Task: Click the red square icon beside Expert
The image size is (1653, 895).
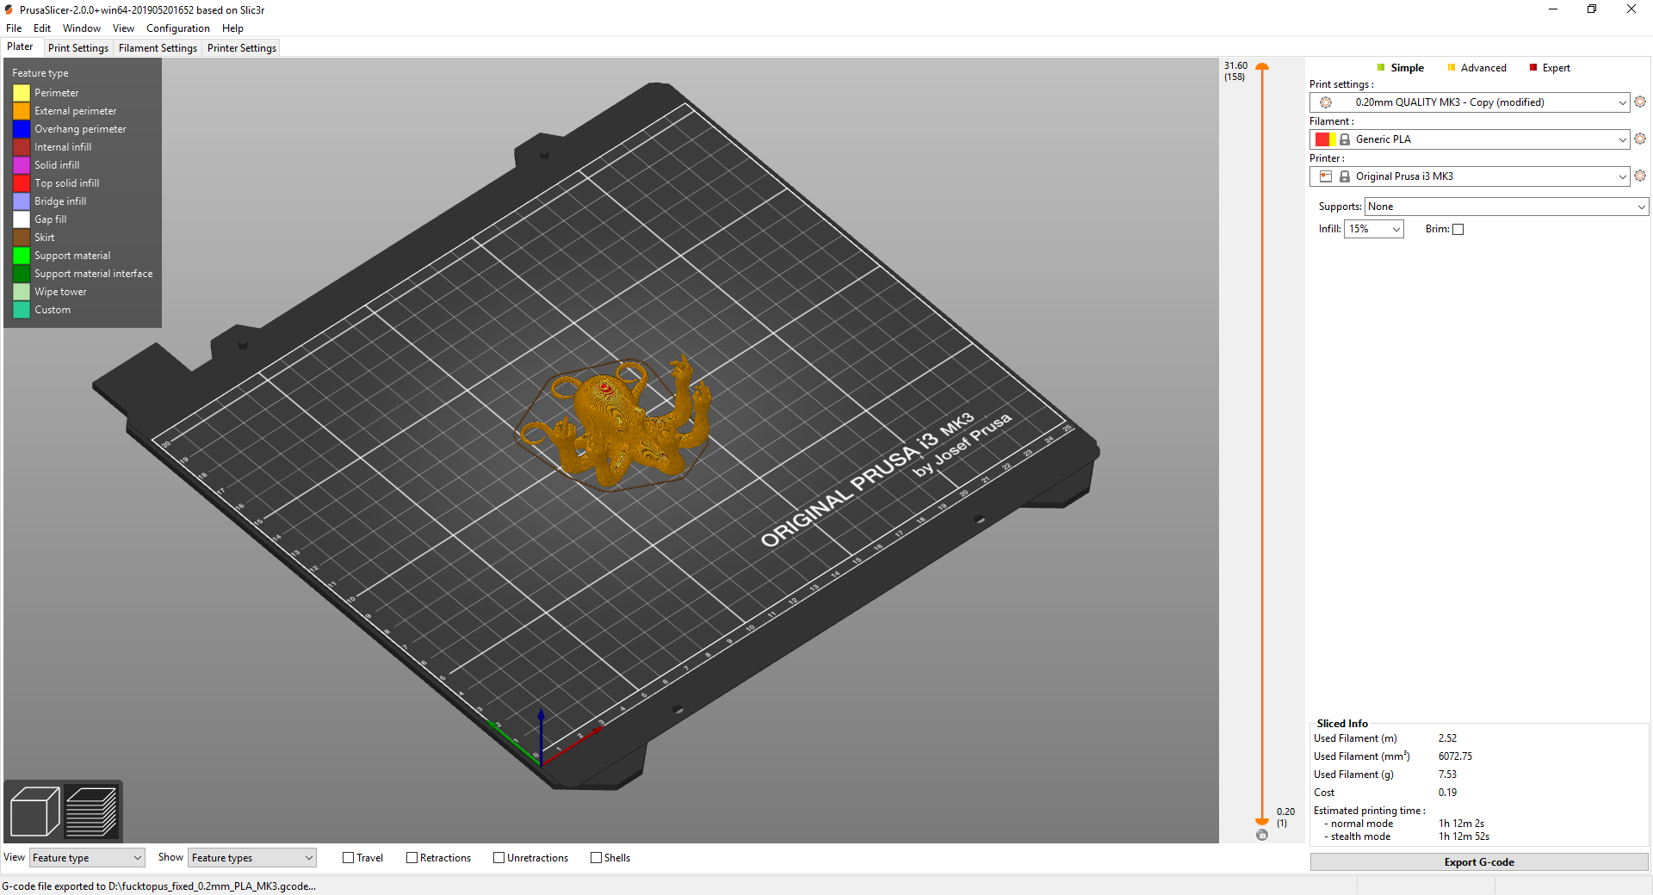Action: tap(1533, 68)
